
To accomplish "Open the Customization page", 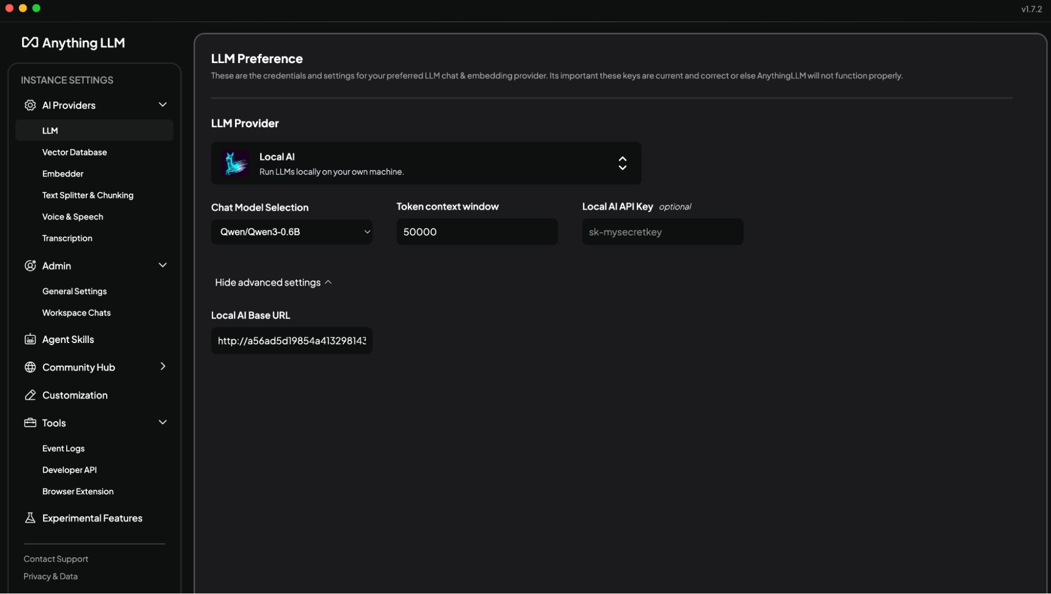I will click(75, 395).
